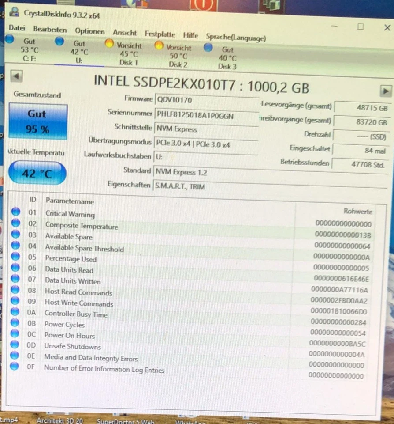The width and height of the screenshot is (394, 424).
Task: Click the Seriennummer text field
Action: coord(207,115)
